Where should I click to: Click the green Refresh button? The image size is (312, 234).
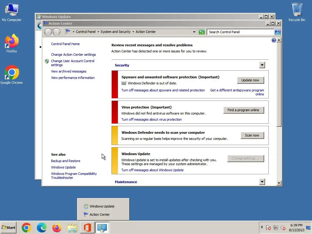202,32
